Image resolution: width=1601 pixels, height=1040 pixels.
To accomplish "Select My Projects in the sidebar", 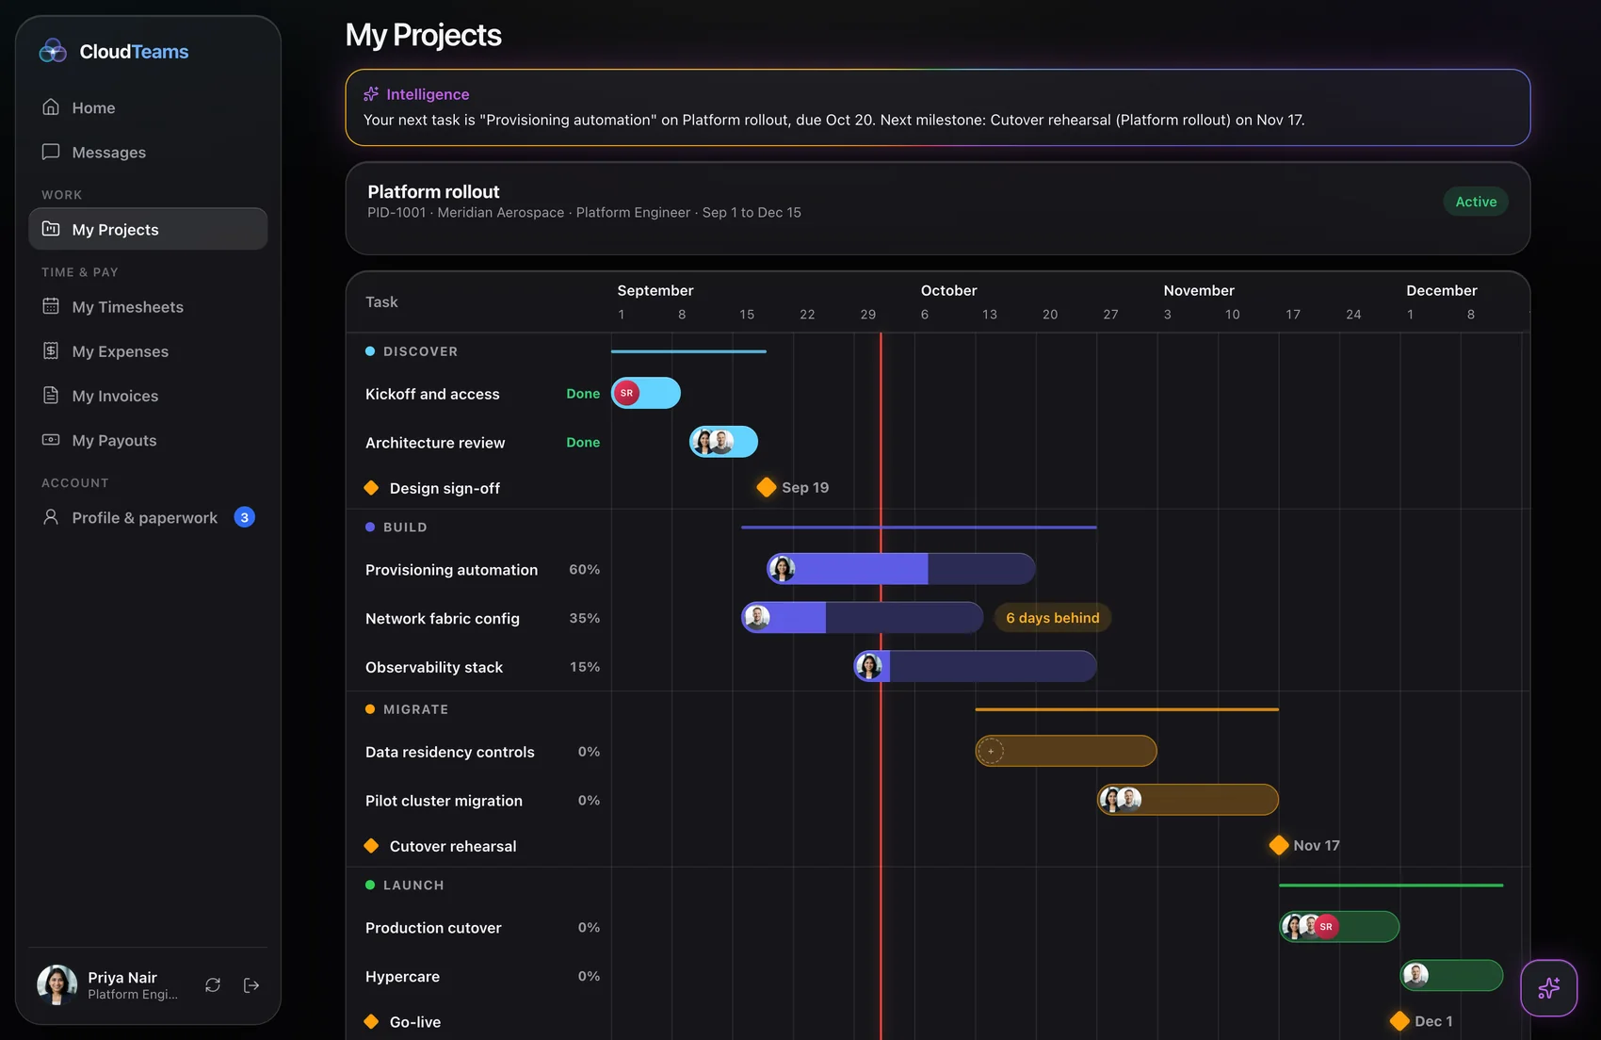I will 148,229.
